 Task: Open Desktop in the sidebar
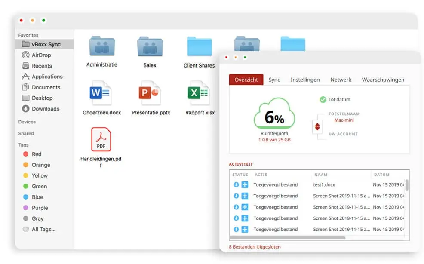[42, 98]
